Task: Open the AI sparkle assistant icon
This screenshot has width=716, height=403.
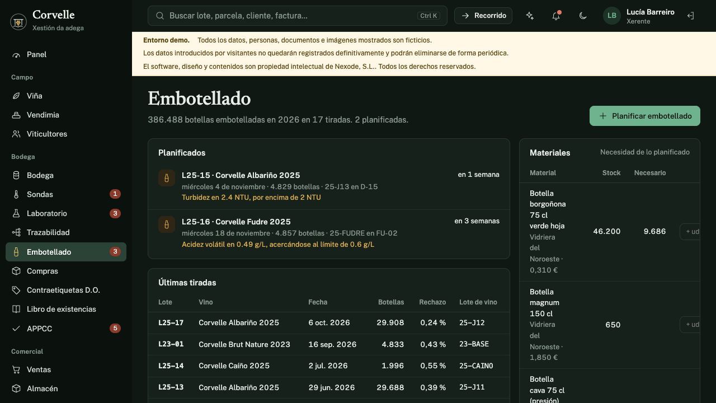Action: [x=530, y=16]
